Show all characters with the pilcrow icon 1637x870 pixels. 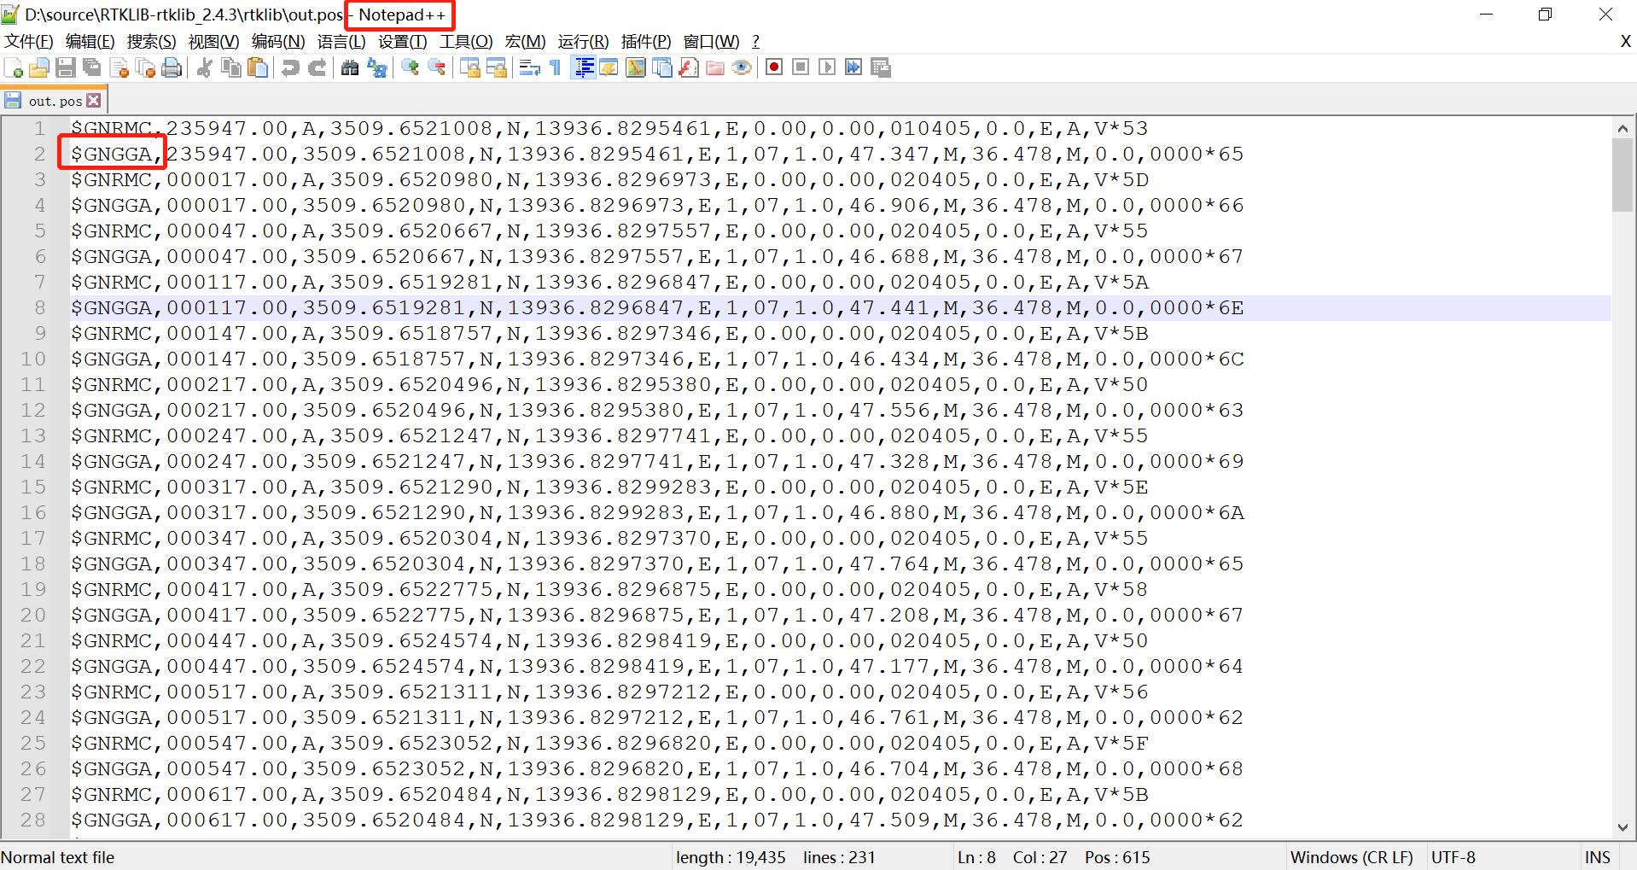click(x=555, y=67)
